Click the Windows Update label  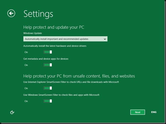coord(33,33)
